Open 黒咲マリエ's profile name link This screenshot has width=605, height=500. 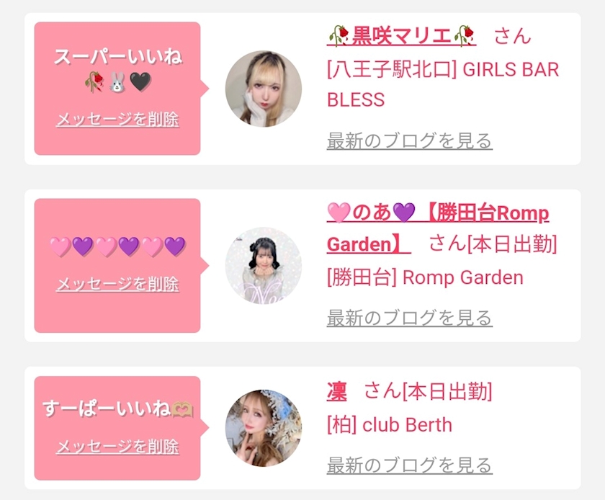(401, 35)
